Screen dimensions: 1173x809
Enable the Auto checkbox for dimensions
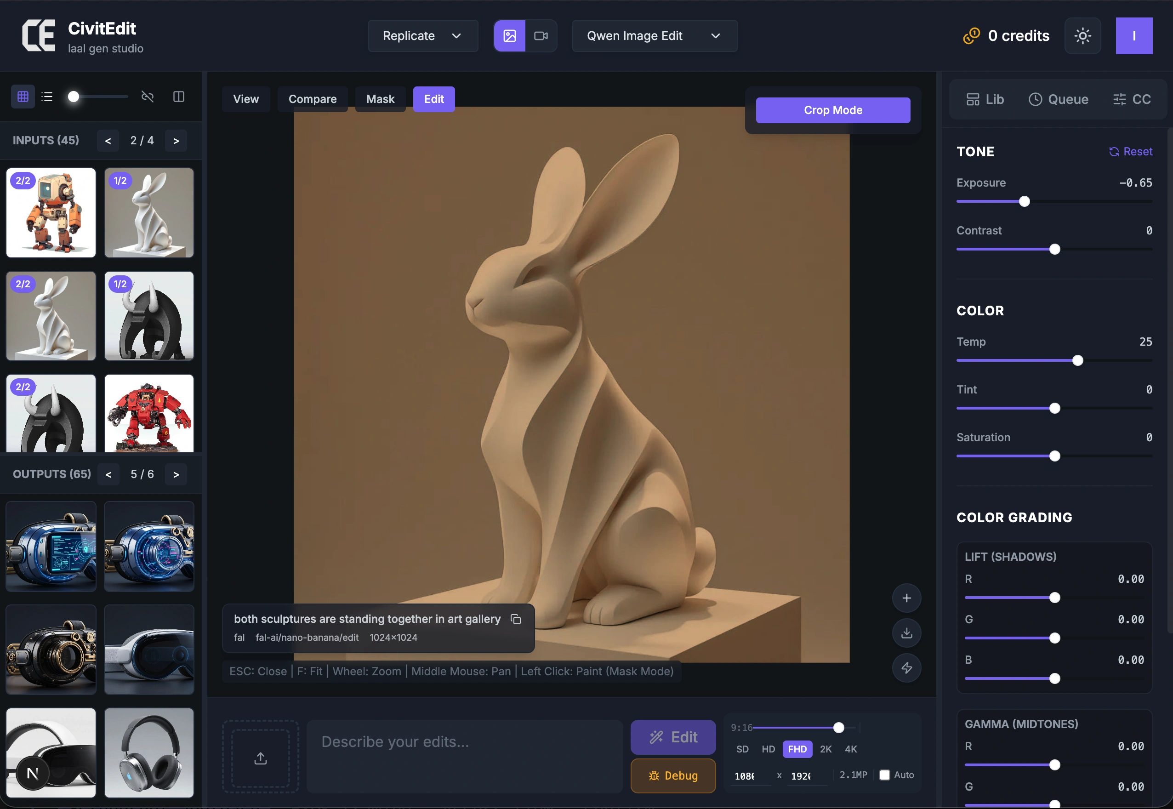(x=884, y=775)
